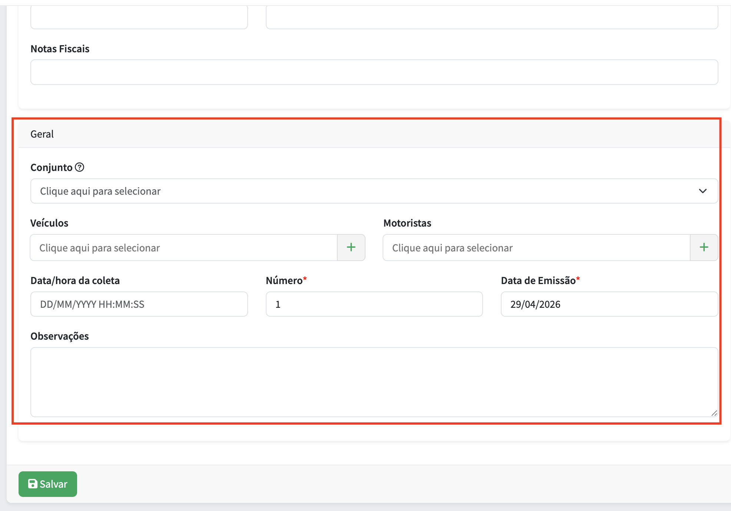Focus the Notas Fiscais input field

click(x=374, y=72)
